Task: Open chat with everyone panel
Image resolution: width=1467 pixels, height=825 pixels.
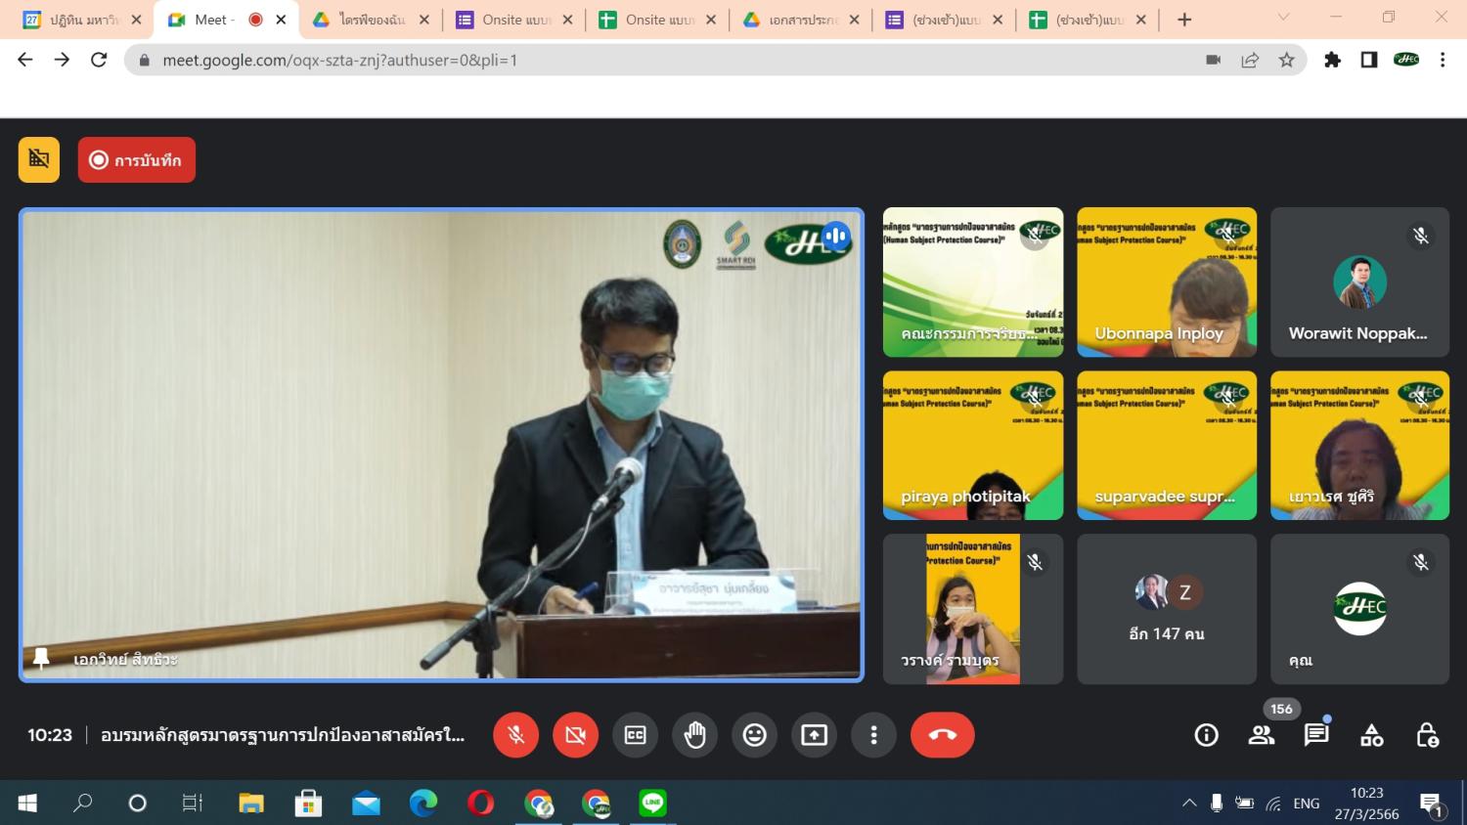Action: tap(1316, 735)
